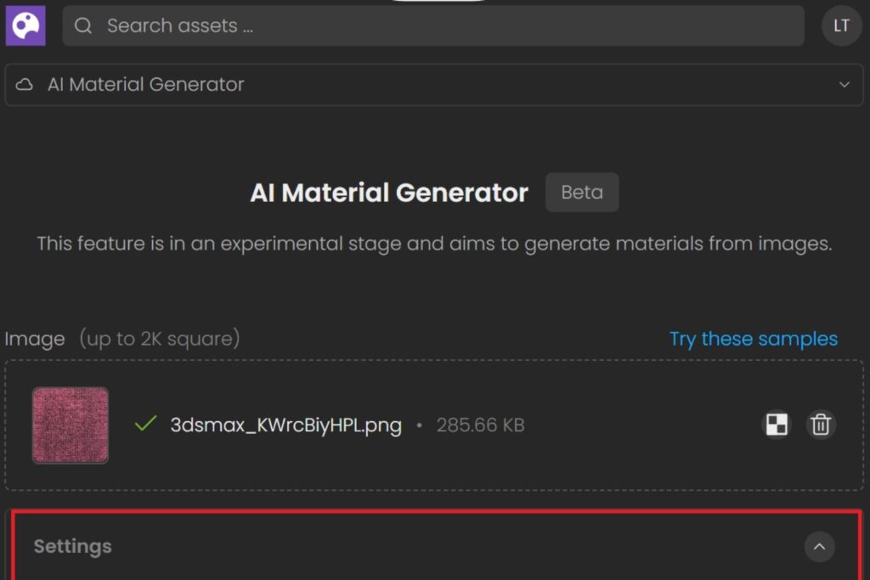Click the dropdown chevron arrow
The image size is (870, 580).
click(845, 85)
